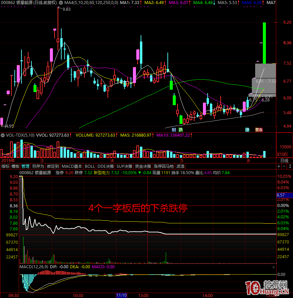Click the green 跌 marker icon
Viewport: 293px width, 298px height.
181,130
